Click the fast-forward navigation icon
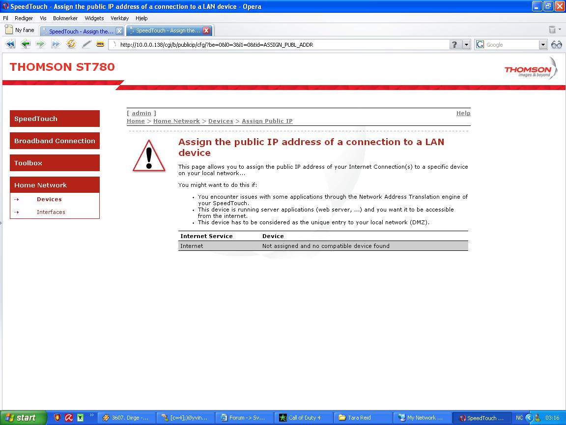 pos(56,44)
